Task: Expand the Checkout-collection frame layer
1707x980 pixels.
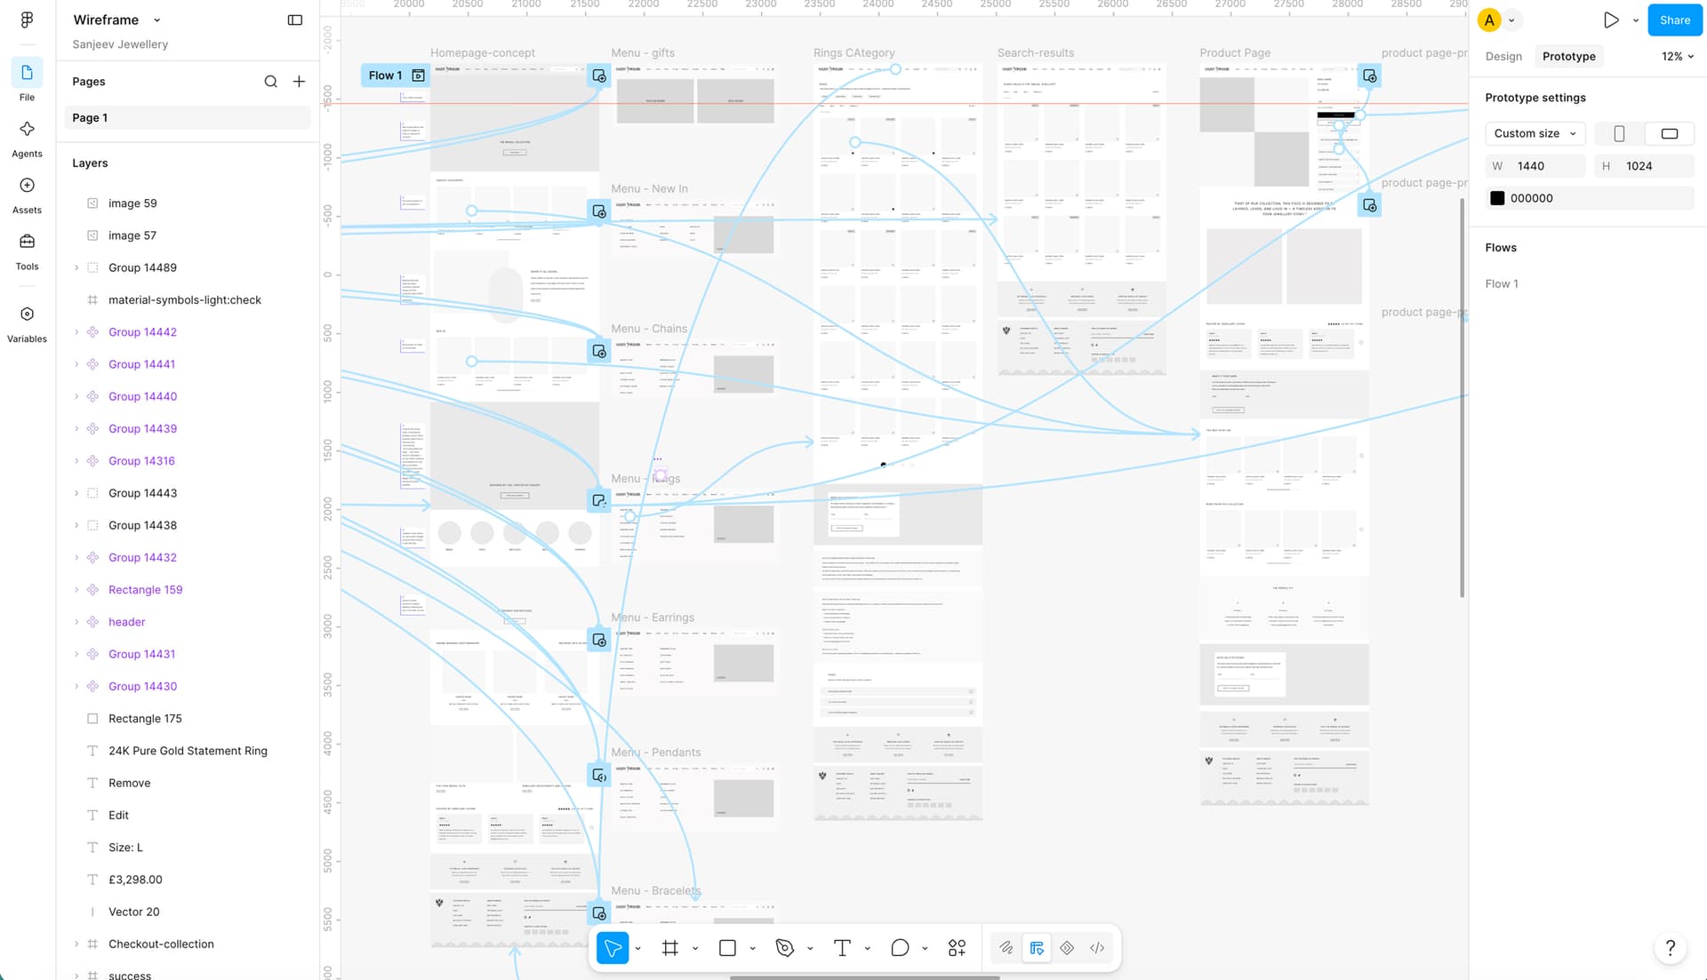Action: coord(76,944)
